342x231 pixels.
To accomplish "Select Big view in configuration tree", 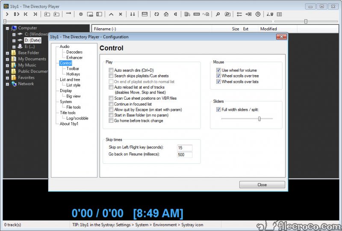I will point(73,96).
